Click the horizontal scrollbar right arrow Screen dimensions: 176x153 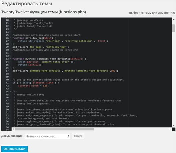click(x=170, y=129)
